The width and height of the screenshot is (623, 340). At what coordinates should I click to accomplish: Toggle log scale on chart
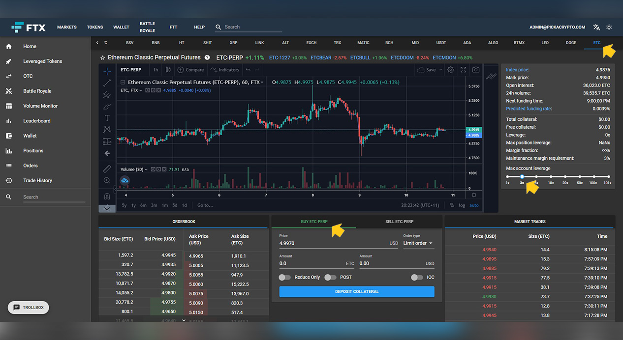pyautogui.click(x=462, y=205)
